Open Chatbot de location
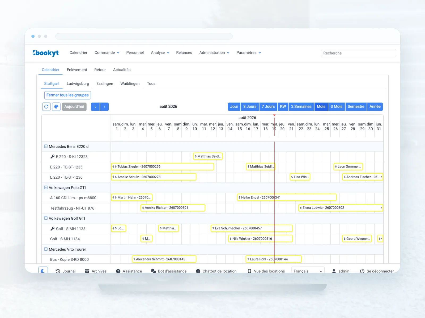Screen dimensions: 425x318 click(216, 271)
